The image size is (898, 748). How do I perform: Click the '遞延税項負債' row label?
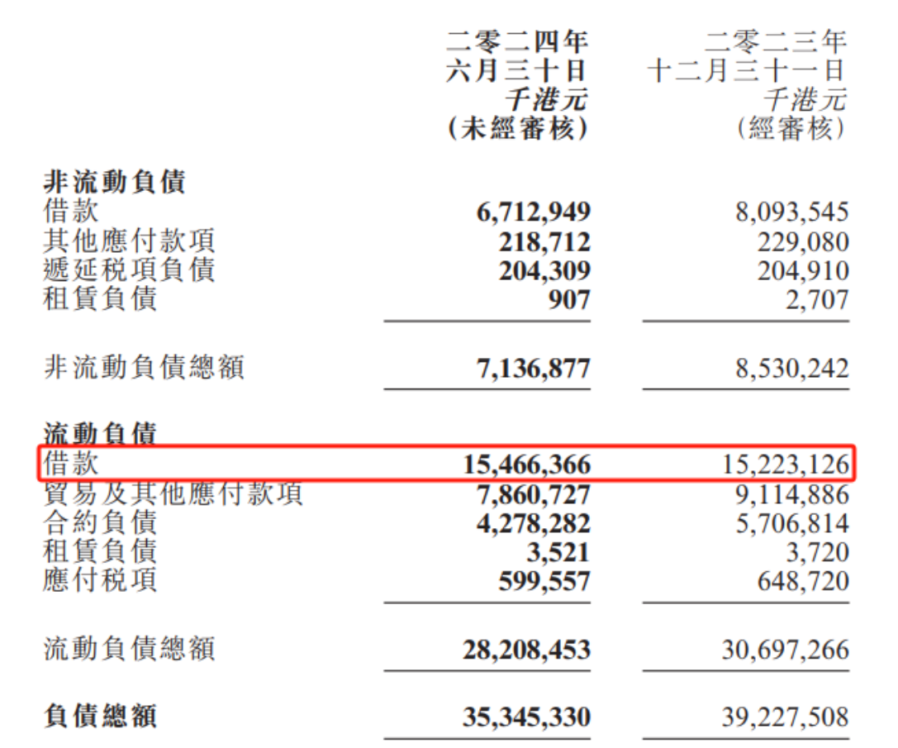coord(129,269)
